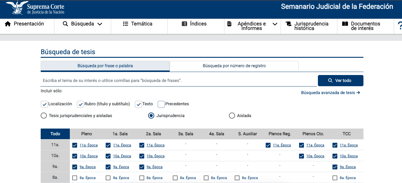Expand the Apéndices e Informes chevron

[x=275, y=24]
